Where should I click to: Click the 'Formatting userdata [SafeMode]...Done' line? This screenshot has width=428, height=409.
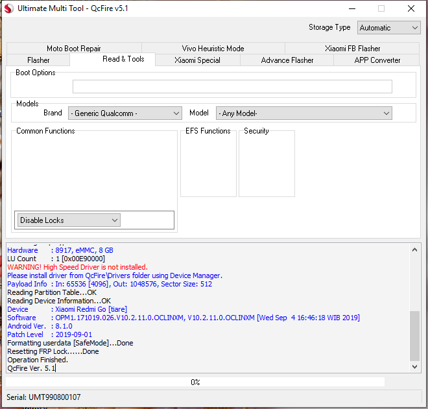click(x=70, y=343)
